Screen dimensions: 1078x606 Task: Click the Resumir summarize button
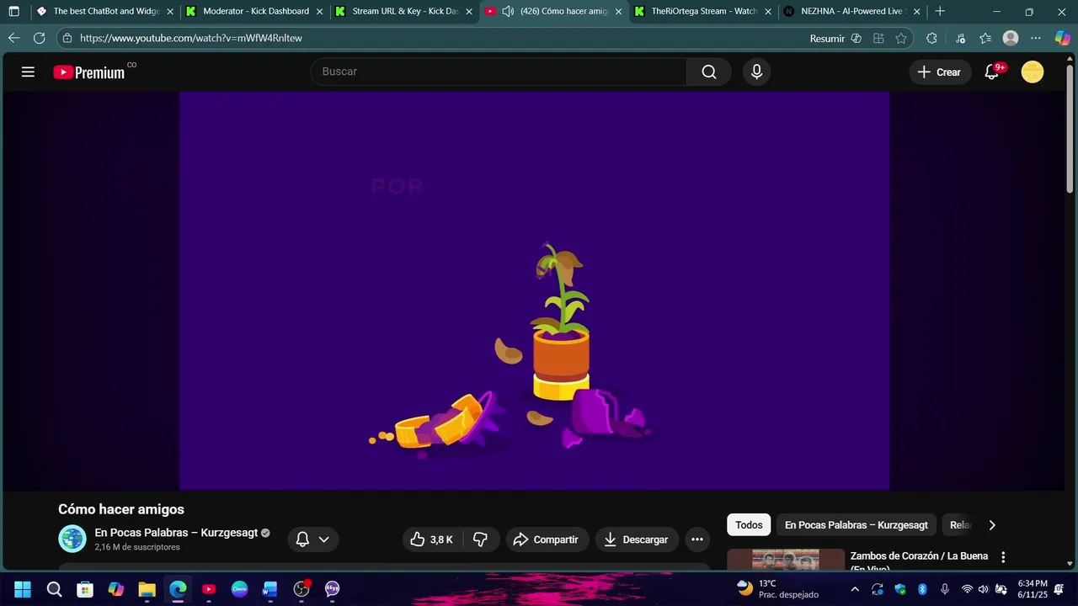835,38
